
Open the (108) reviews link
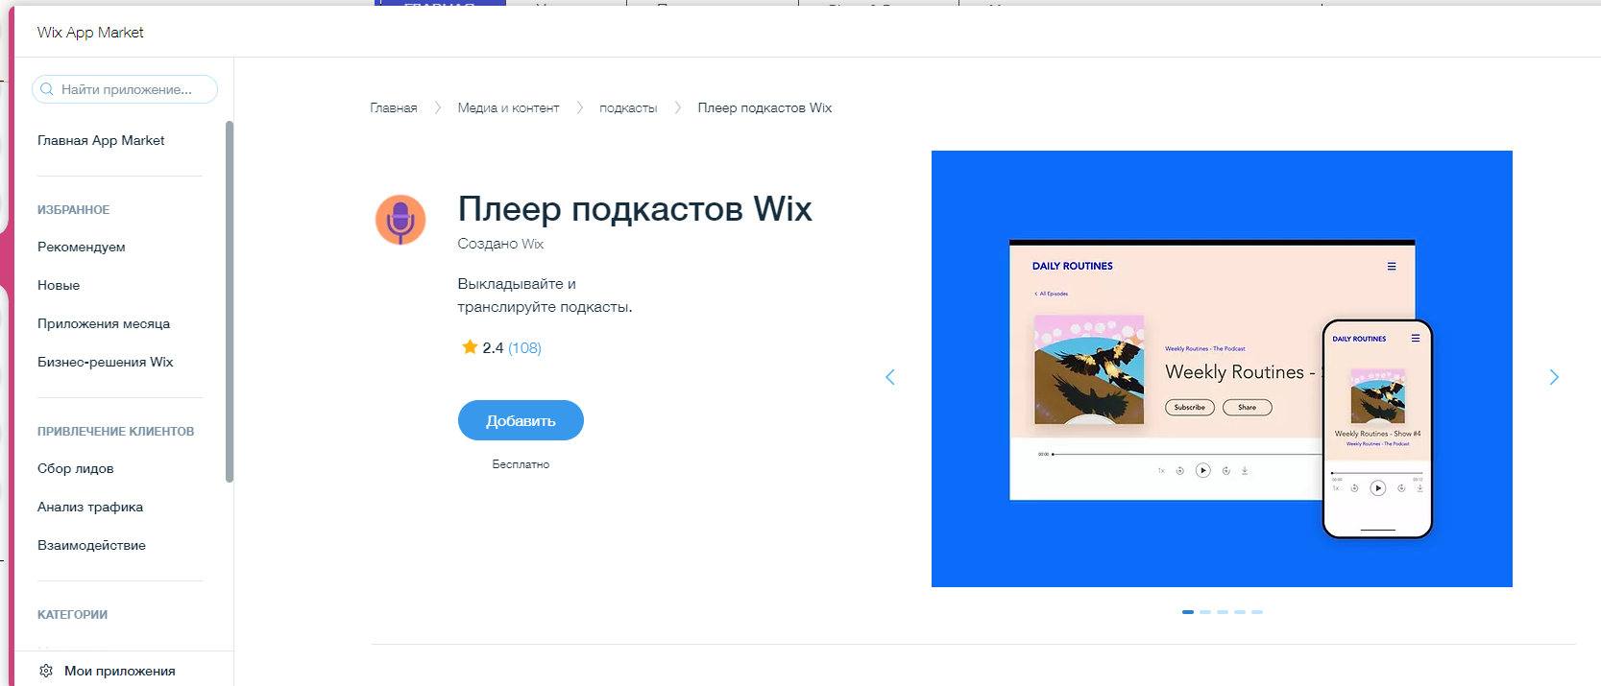524,347
